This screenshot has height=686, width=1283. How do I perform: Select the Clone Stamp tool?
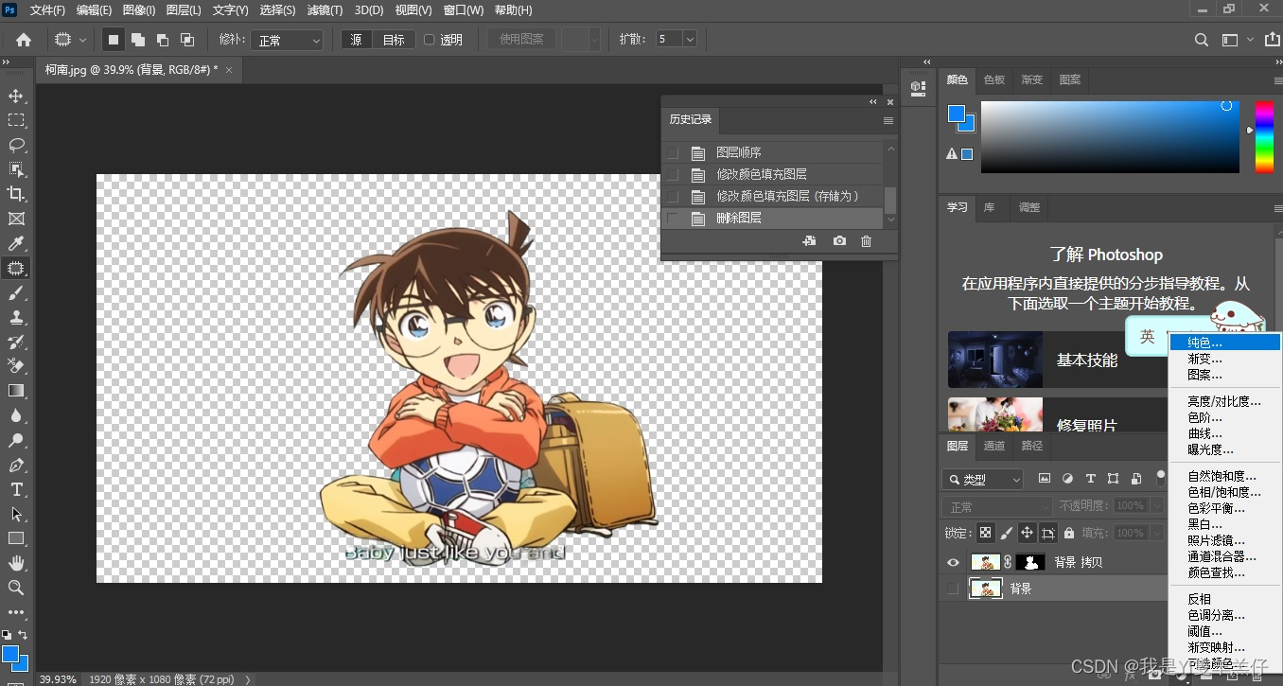16,318
